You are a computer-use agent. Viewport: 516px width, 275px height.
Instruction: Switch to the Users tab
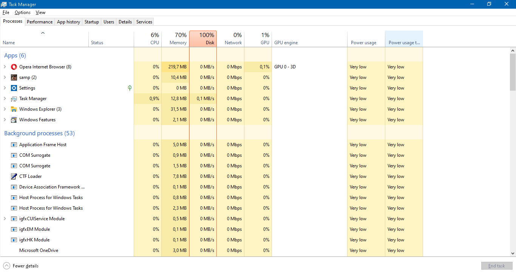[x=109, y=22]
